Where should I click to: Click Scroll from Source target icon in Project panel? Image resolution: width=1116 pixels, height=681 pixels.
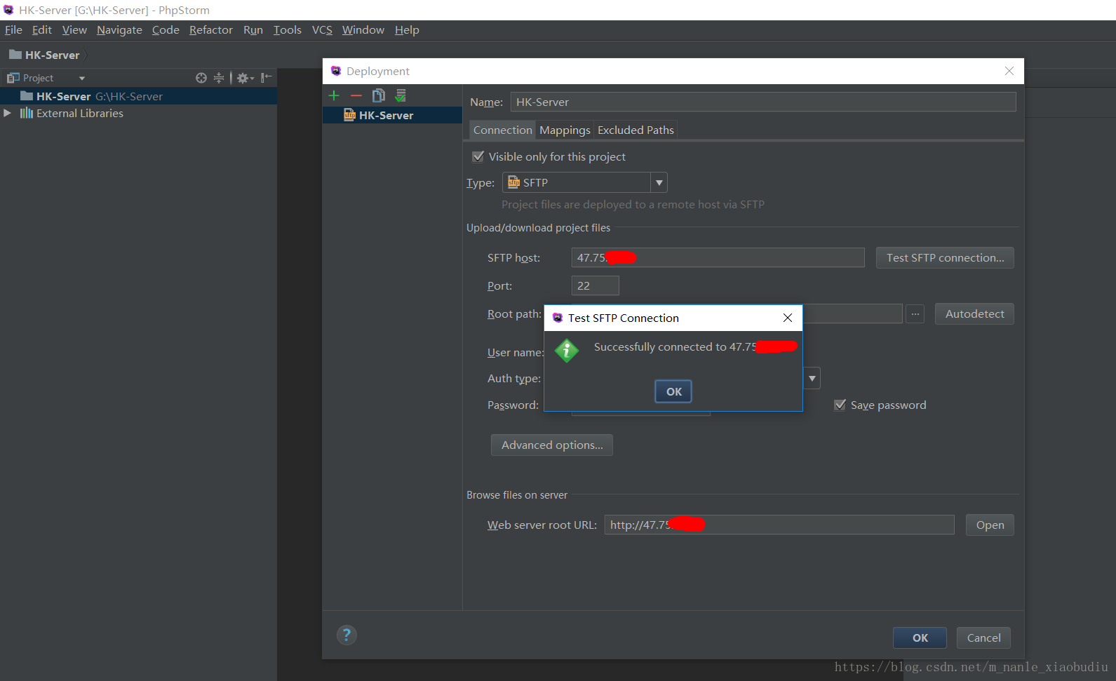coord(201,78)
